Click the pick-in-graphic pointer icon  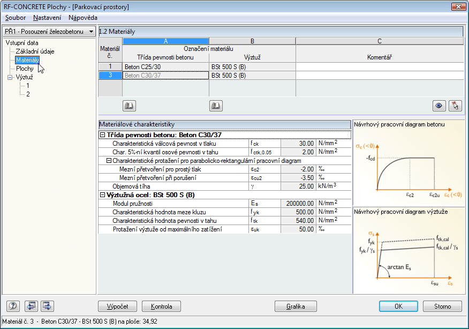point(455,106)
